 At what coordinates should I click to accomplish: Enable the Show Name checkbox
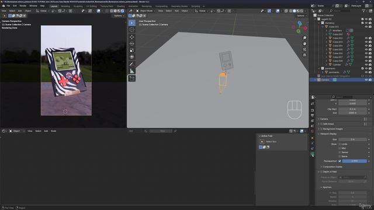tap(340, 156)
